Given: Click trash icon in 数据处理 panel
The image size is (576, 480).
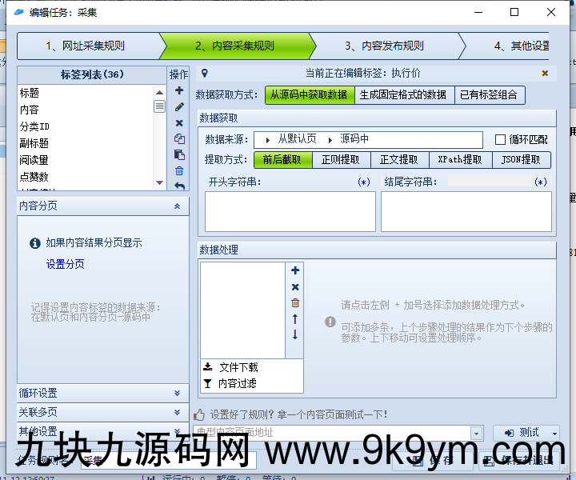Looking at the screenshot, I should 295,303.
